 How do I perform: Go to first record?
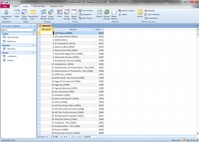(x=47, y=137)
